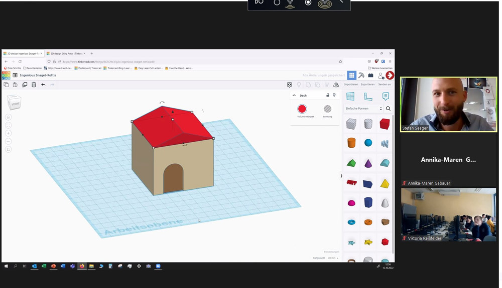Reset to home view with the house icon

pos(9,117)
